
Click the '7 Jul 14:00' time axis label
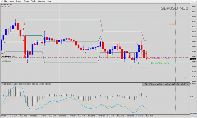tap(14, 116)
